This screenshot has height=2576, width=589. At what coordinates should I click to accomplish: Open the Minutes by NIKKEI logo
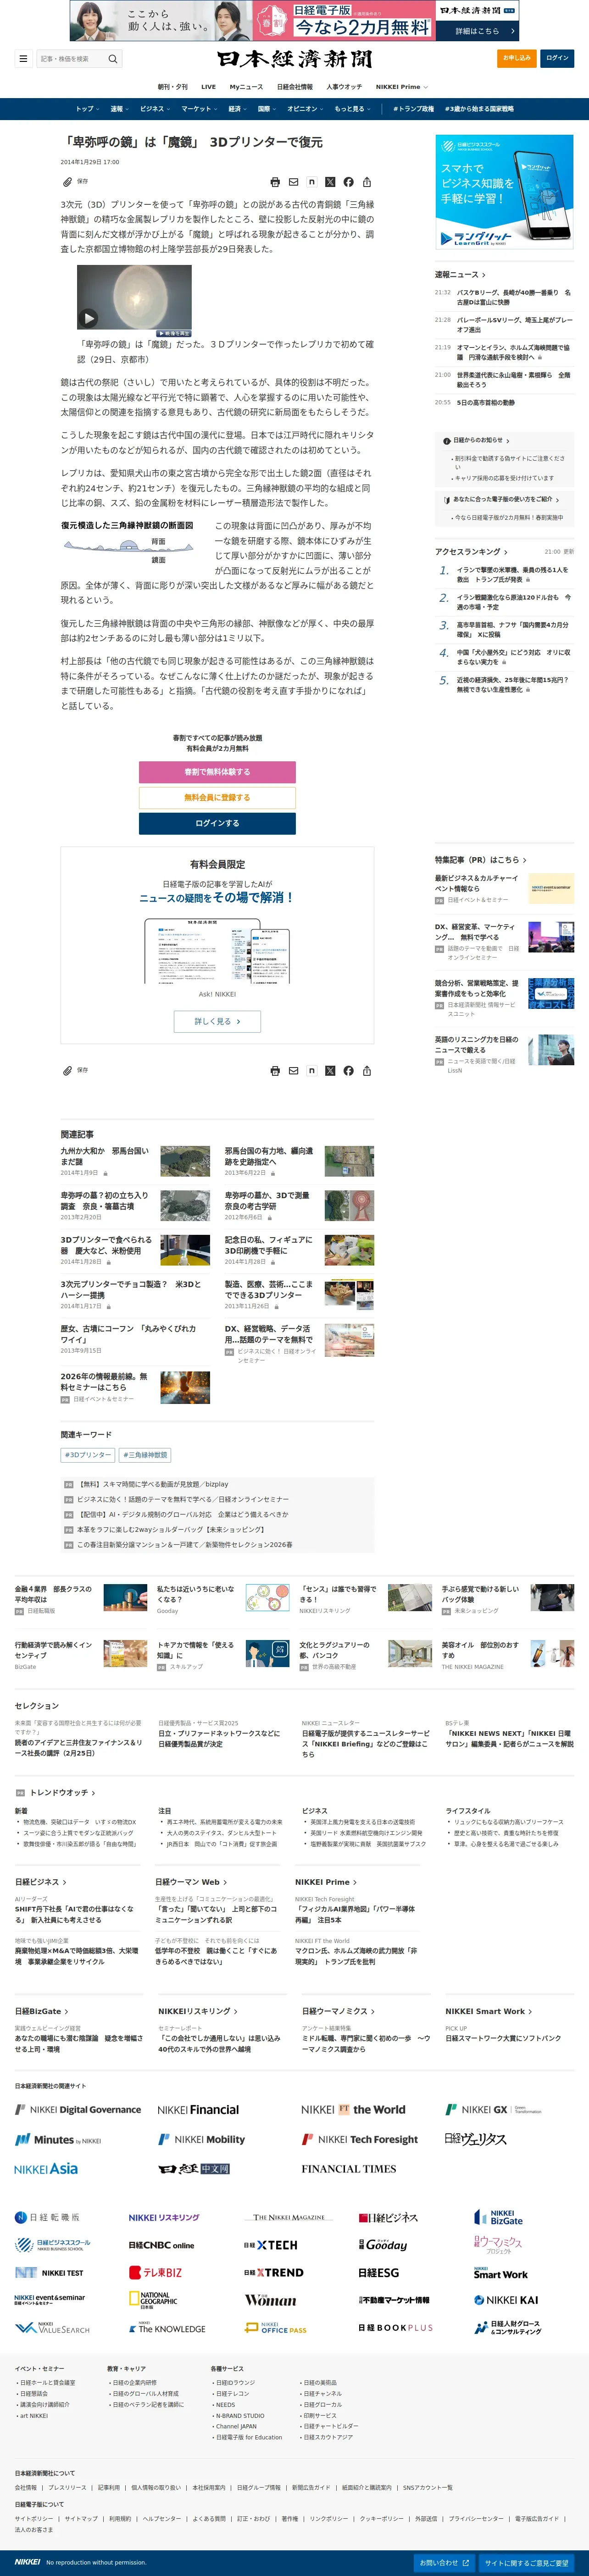(x=58, y=2139)
